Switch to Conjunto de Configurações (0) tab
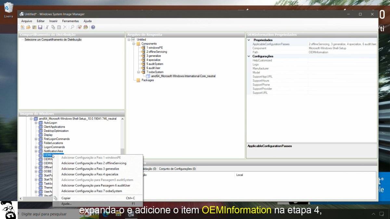Screen dimensions: 390x219 (x=177, y=169)
